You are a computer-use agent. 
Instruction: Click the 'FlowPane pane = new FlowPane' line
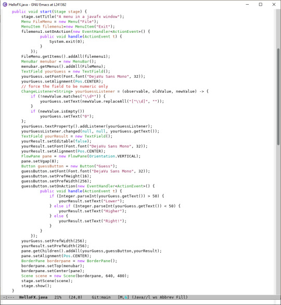(81, 156)
